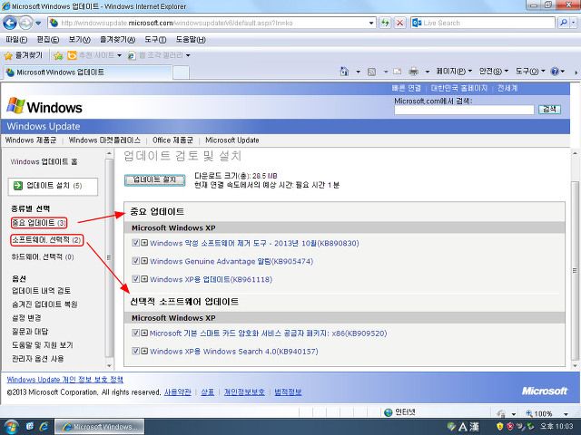
Task: Click the 업데이트 설치 button above the update list
Action: coord(154,179)
